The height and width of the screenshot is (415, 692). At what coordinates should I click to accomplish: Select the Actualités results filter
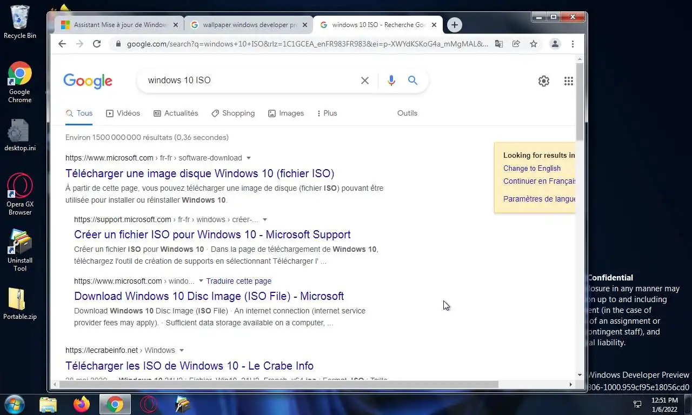coord(176,113)
